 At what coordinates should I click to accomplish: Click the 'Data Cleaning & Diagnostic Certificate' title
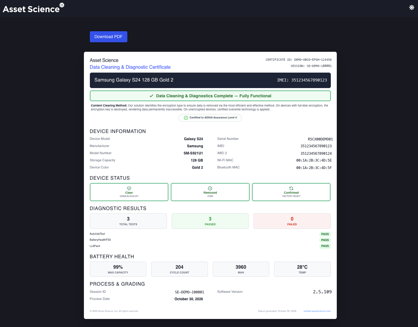(130, 67)
